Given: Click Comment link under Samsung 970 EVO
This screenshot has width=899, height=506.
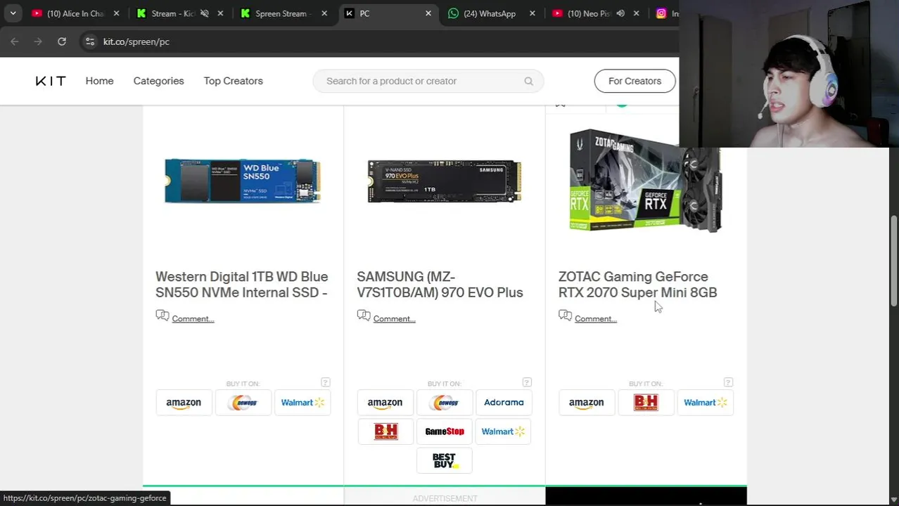Looking at the screenshot, I should click(x=394, y=319).
